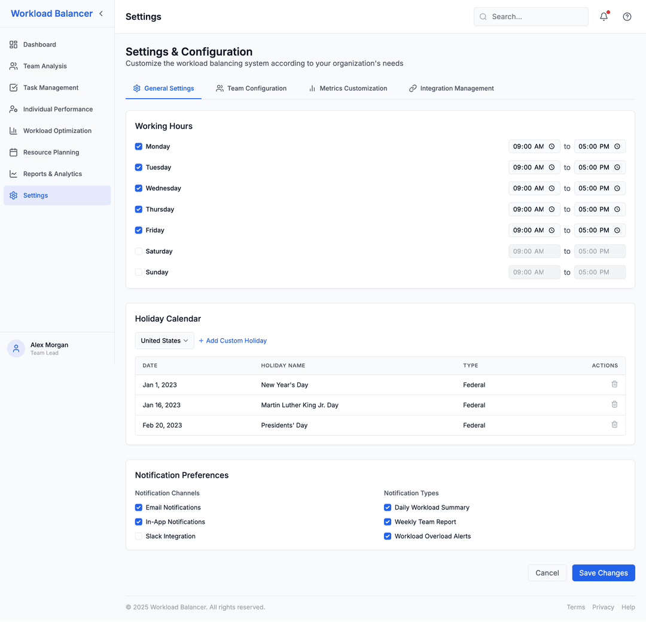The width and height of the screenshot is (646, 622).
Task: Open the United States country dropdown
Action: tap(164, 340)
